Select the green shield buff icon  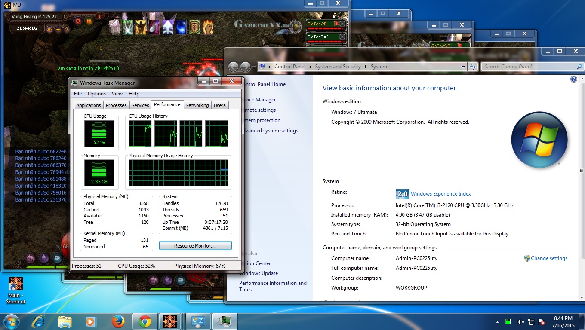(194, 27)
